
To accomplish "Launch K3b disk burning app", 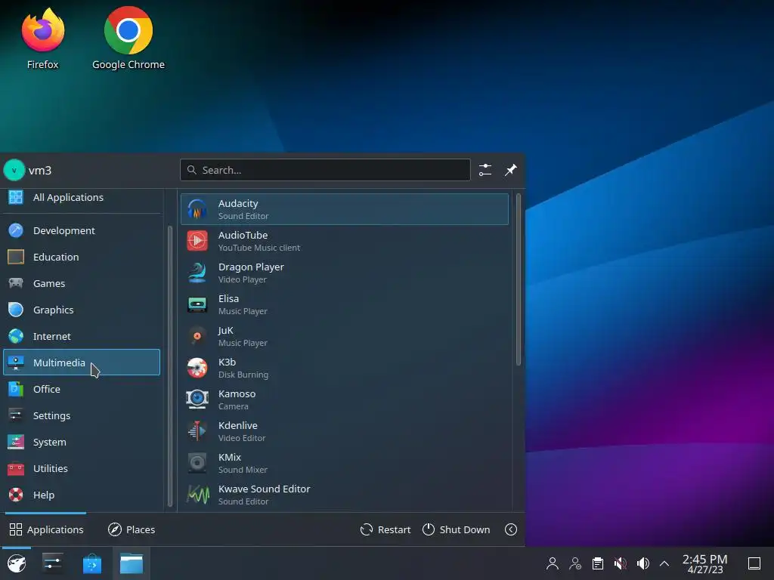I will [x=345, y=368].
